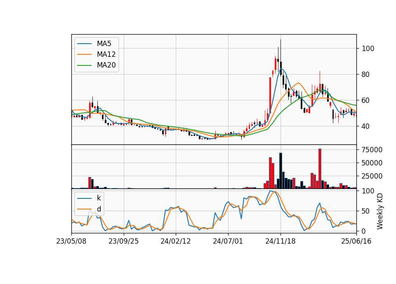The height and width of the screenshot is (284, 396).
Task: Click the MA5 legend label
Action: click(104, 44)
